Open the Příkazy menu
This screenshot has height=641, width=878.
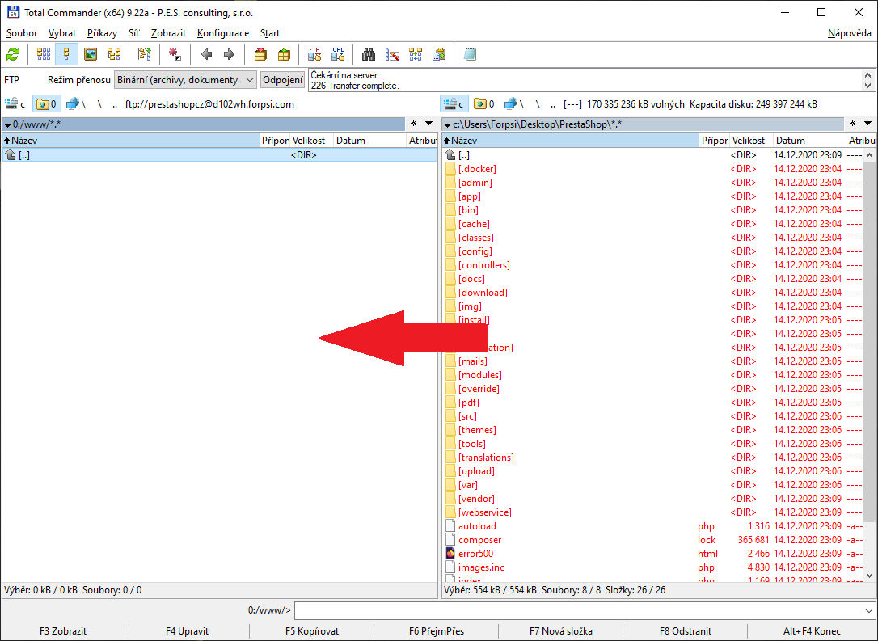pos(103,33)
